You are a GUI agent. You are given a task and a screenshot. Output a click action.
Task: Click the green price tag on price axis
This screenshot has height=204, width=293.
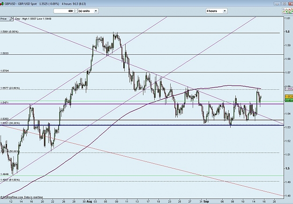tap(289, 100)
